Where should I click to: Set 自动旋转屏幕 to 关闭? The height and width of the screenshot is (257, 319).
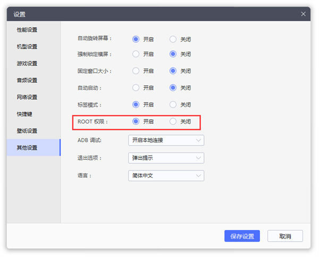click(x=173, y=39)
